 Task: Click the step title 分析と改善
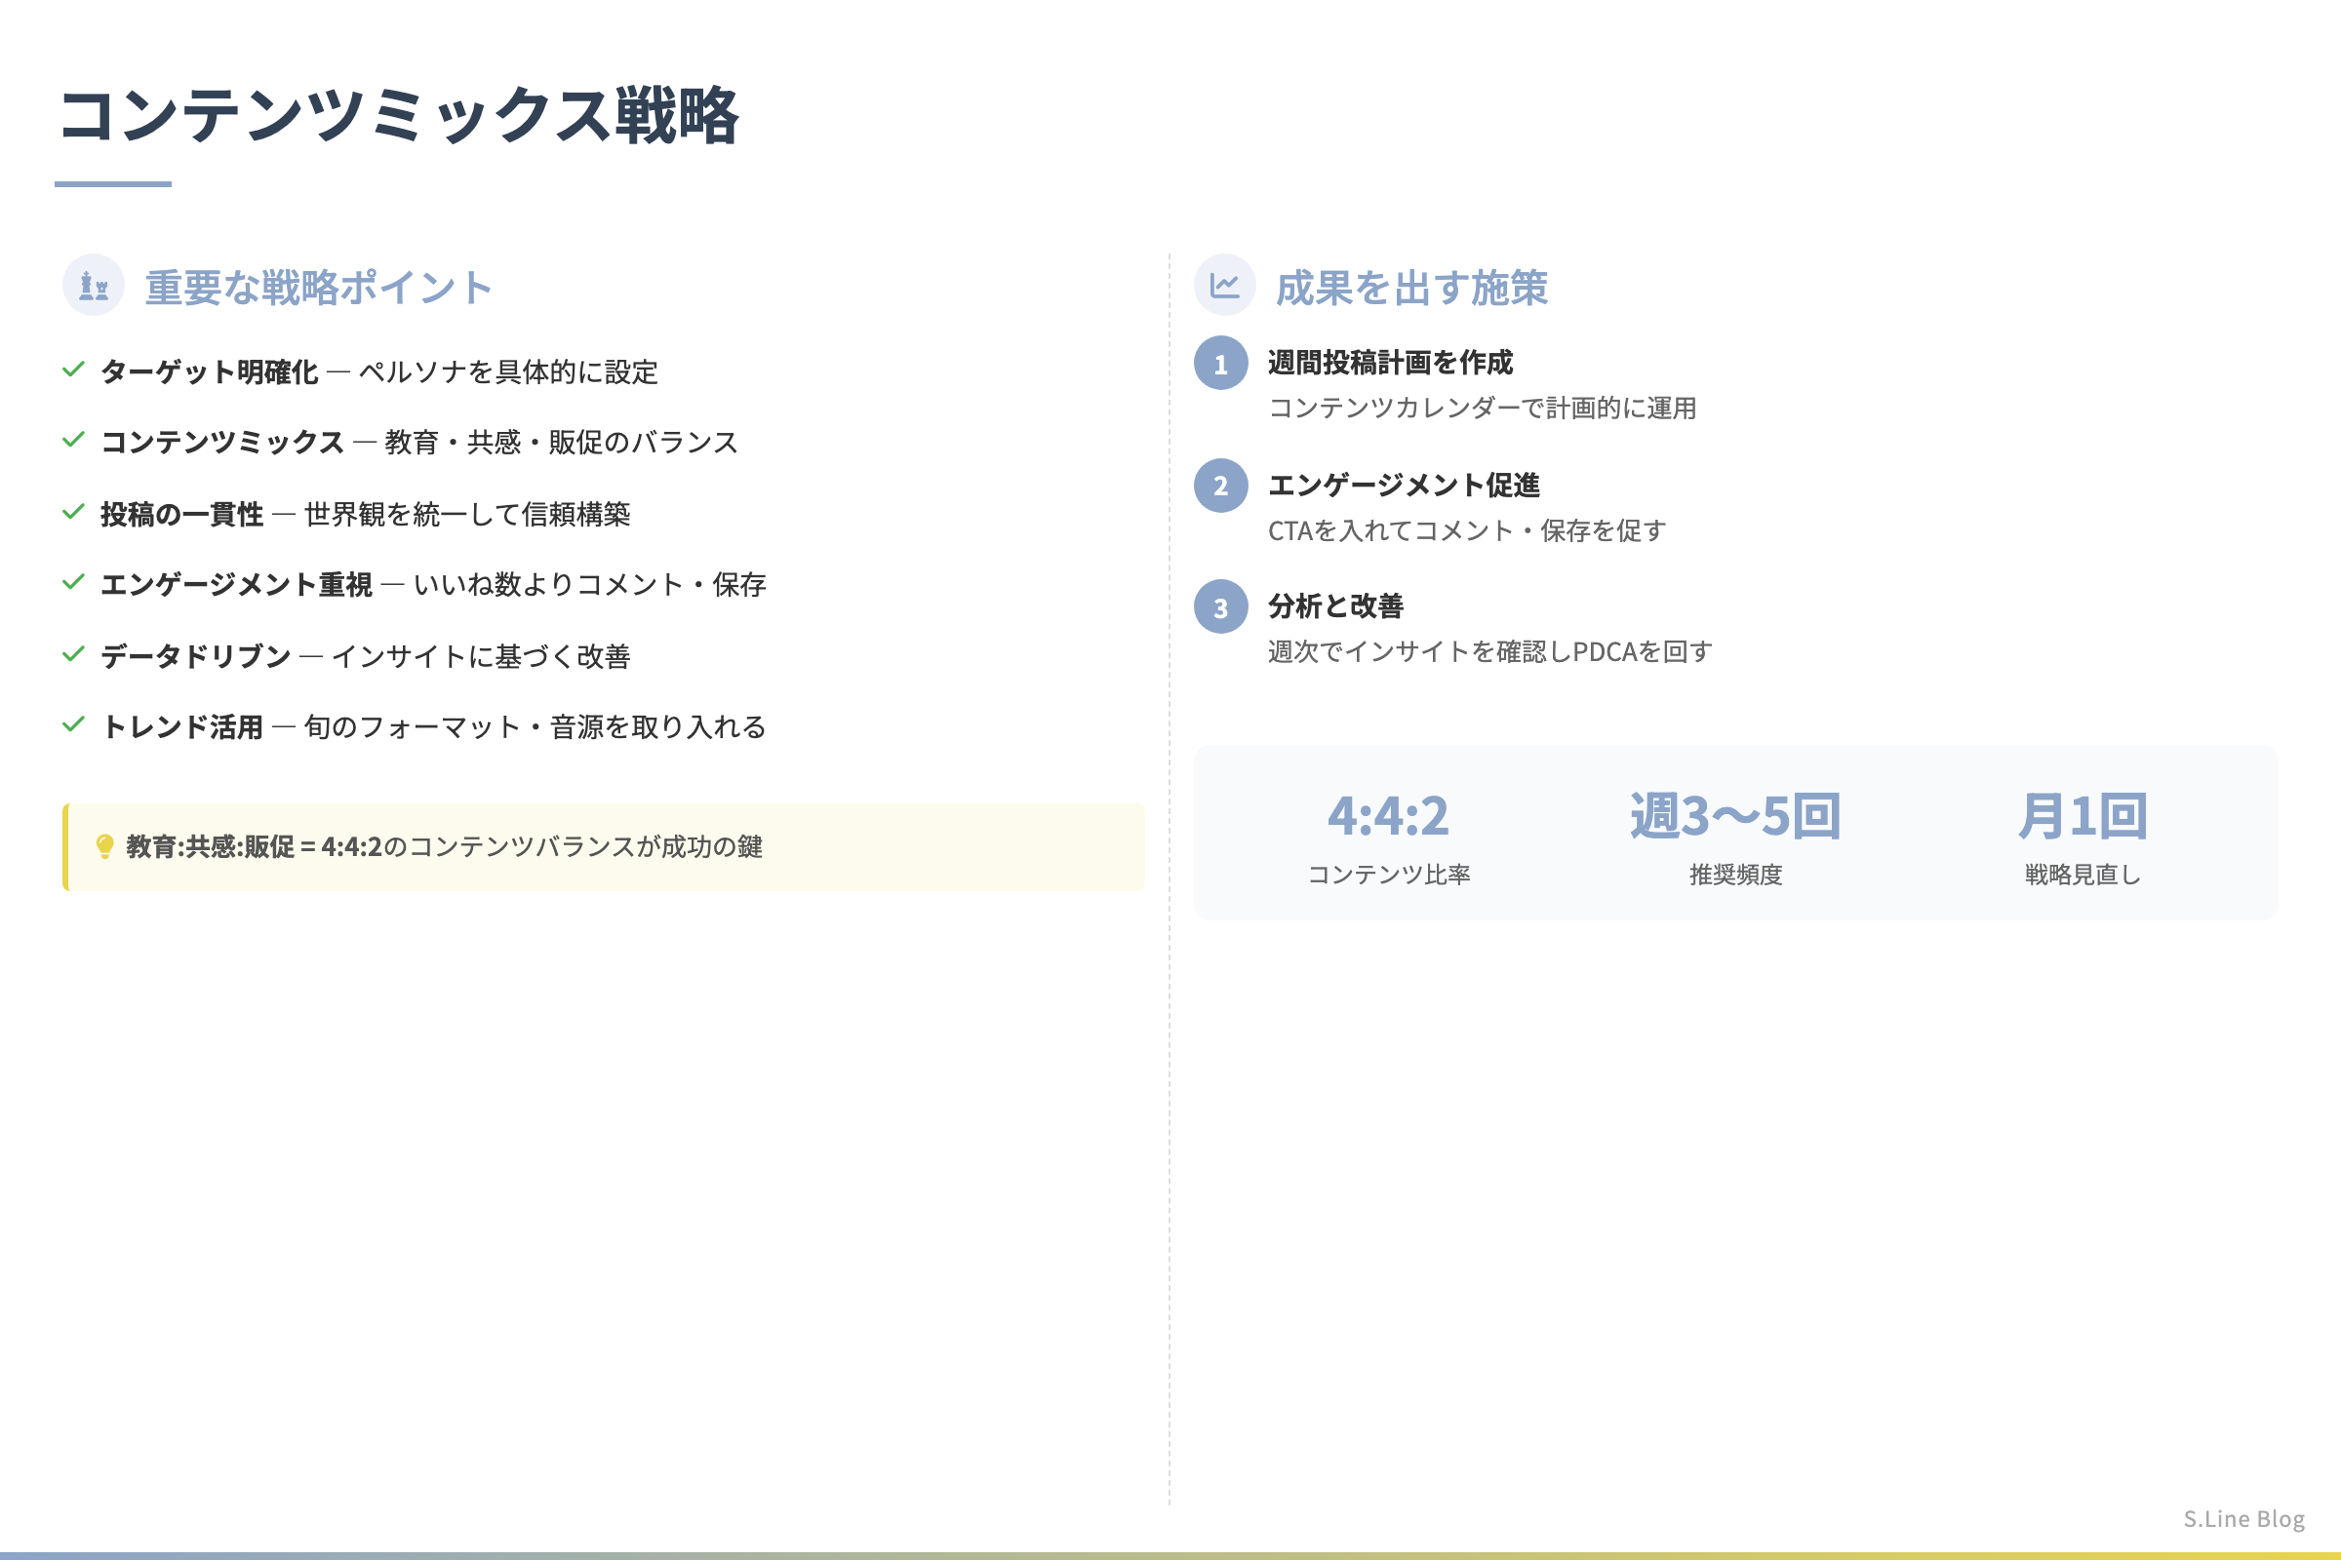(1335, 605)
